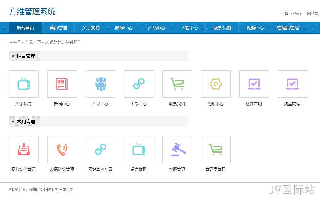320x199 pixels.
Task: Click the 友情链接管理 phone icon
Action: (62, 150)
